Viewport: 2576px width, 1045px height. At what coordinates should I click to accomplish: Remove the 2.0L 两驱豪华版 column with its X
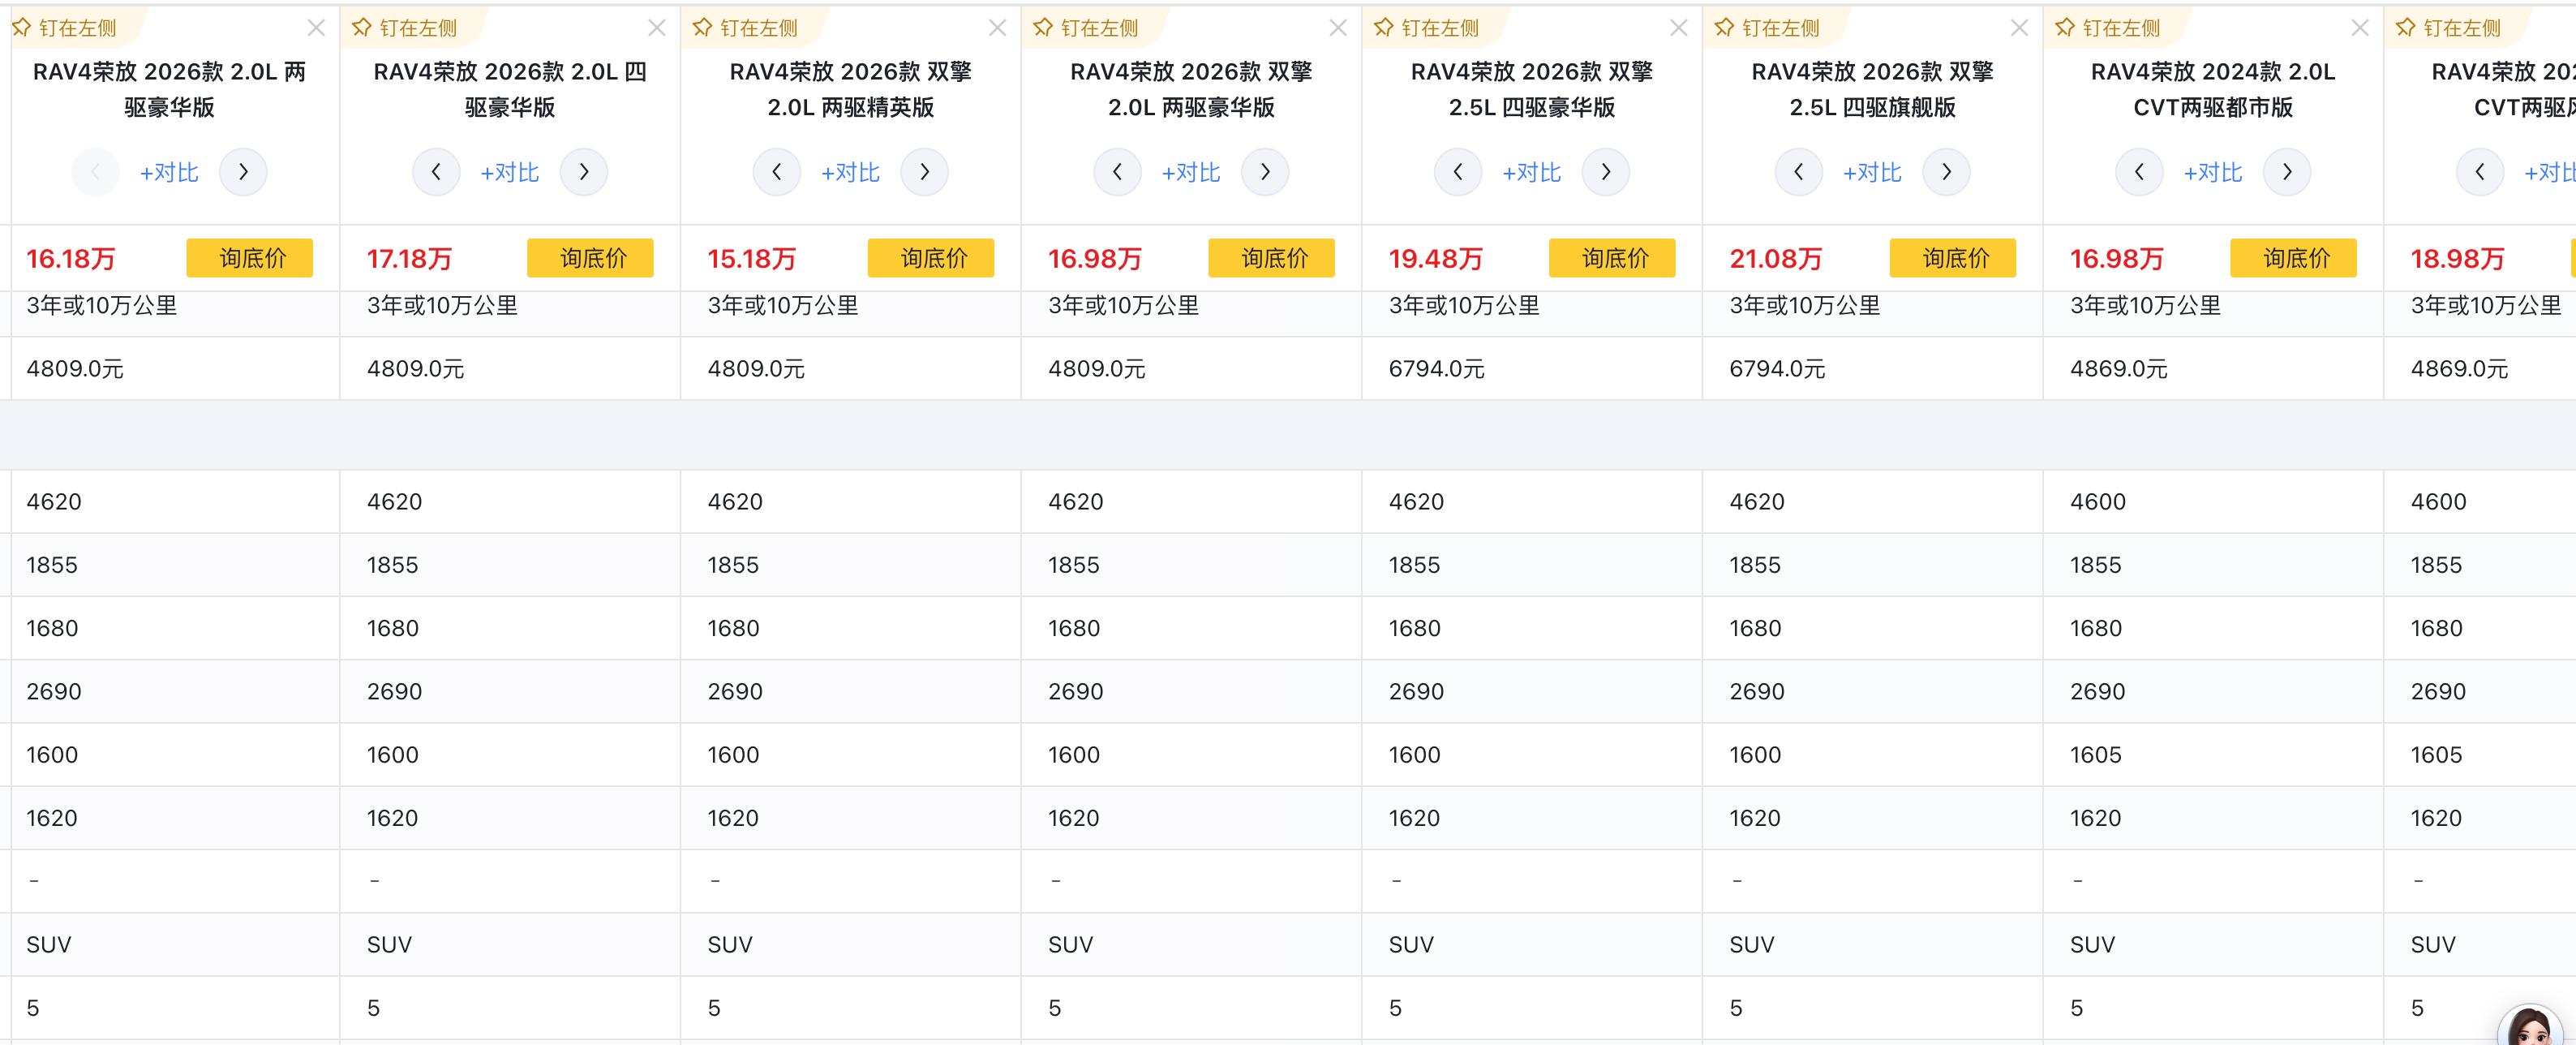[x=316, y=28]
